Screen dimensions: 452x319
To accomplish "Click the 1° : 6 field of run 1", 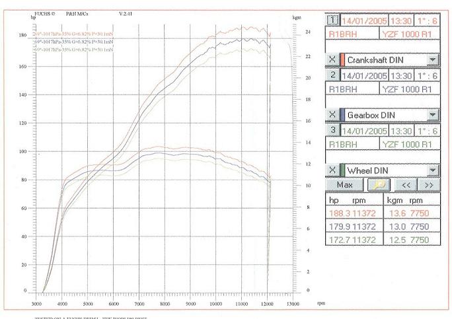I will pyautogui.click(x=427, y=20).
